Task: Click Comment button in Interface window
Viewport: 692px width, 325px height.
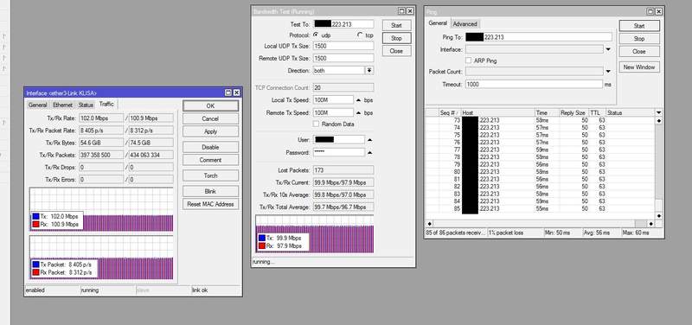Action: click(x=210, y=160)
